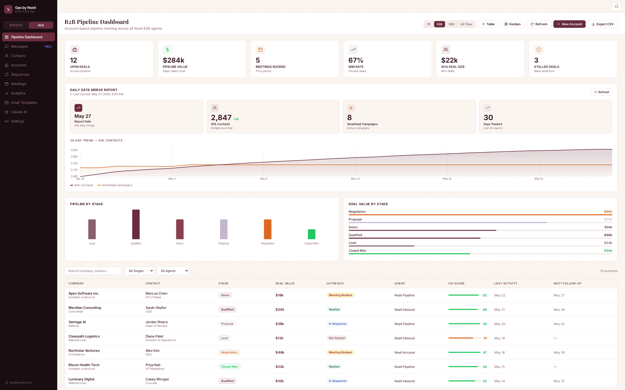Click the COMPANY column header

(x=76, y=283)
